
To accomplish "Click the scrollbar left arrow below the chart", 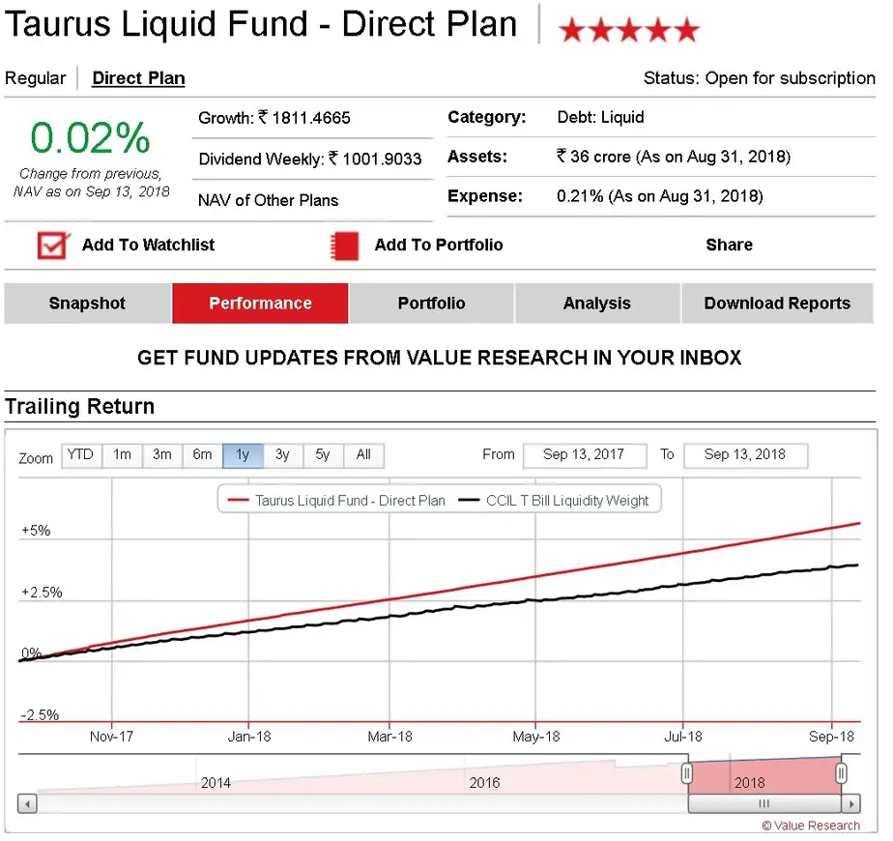I will [27, 804].
